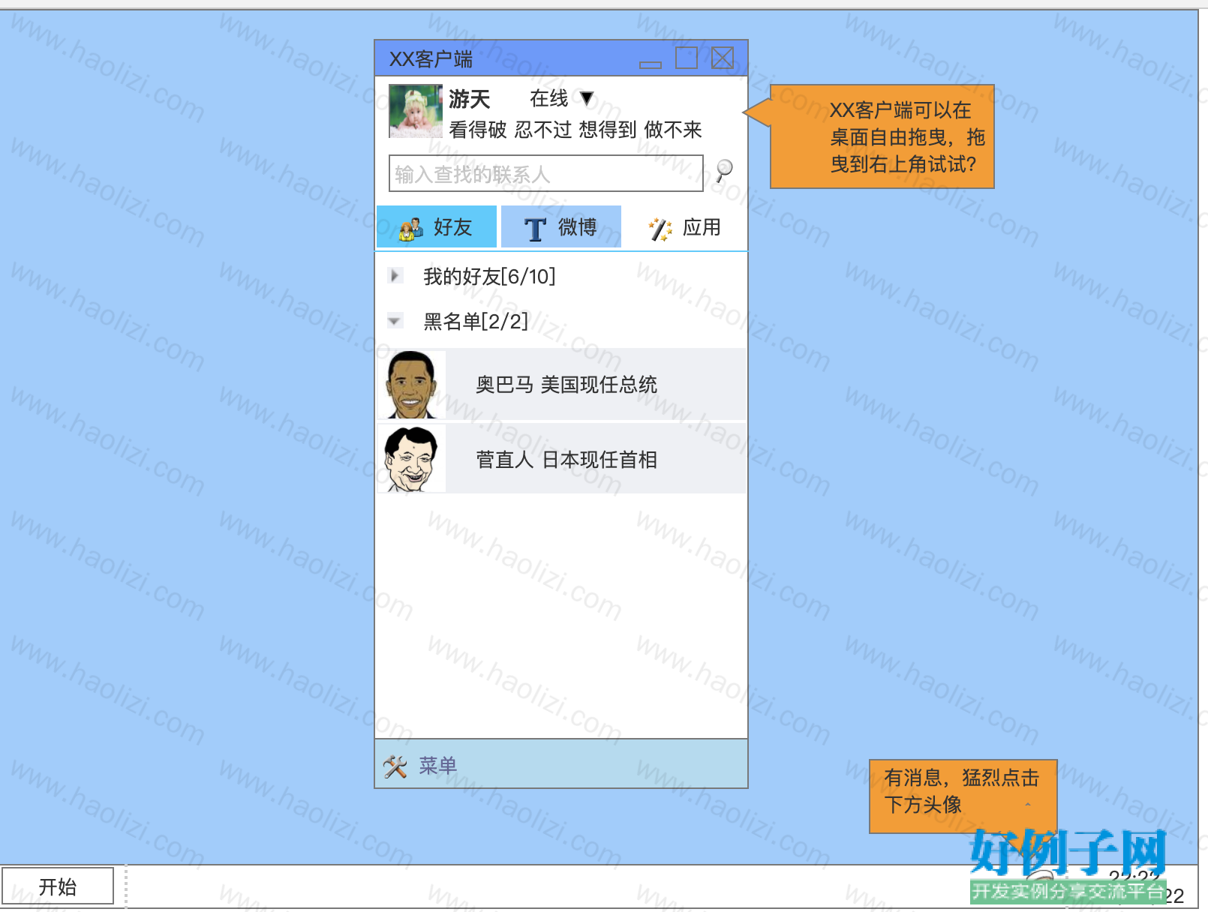Open the 在线 status dropdown arrow
The height and width of the screenshot is (912, 1208).
tap(587, 98)
